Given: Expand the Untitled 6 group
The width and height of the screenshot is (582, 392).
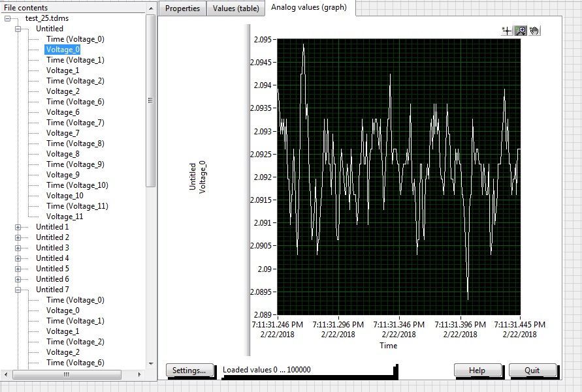Looking at the screenshot, I should pos(18,279).
